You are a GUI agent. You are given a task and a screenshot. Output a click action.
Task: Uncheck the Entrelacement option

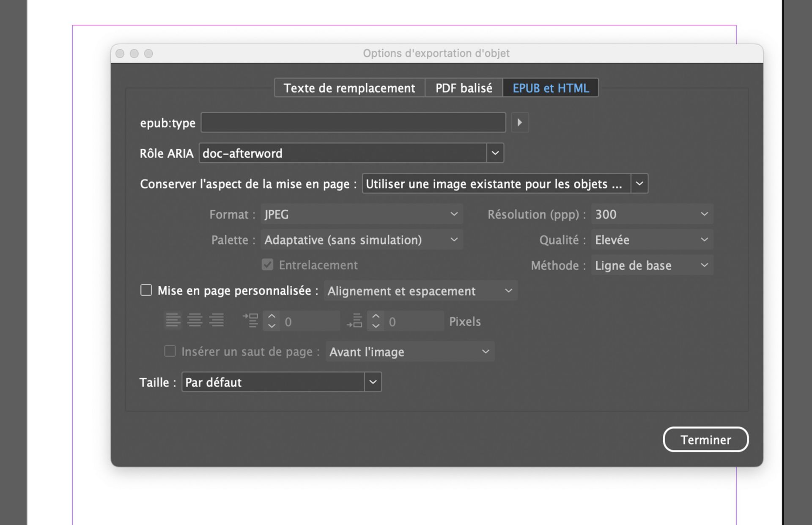267,265
